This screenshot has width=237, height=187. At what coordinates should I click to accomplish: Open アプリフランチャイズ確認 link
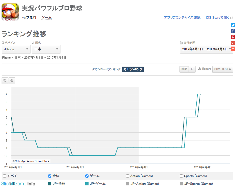[x=182, y=18]
